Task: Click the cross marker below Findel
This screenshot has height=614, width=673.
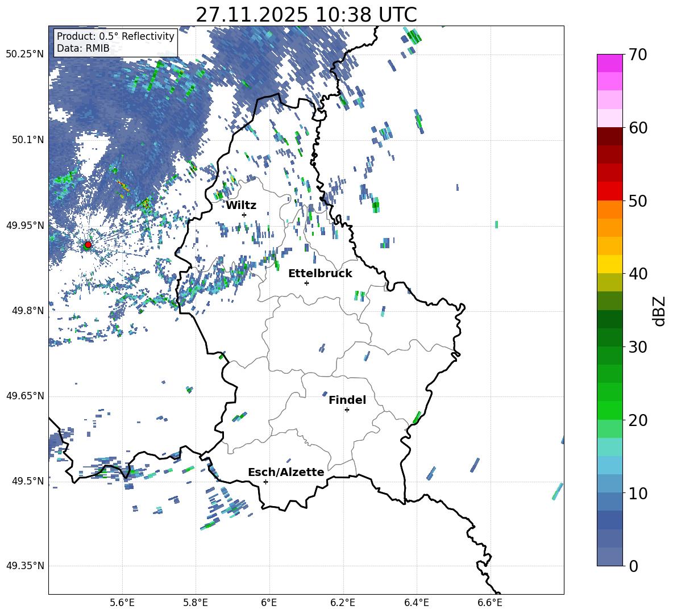Action: click(x=347, y=410)
